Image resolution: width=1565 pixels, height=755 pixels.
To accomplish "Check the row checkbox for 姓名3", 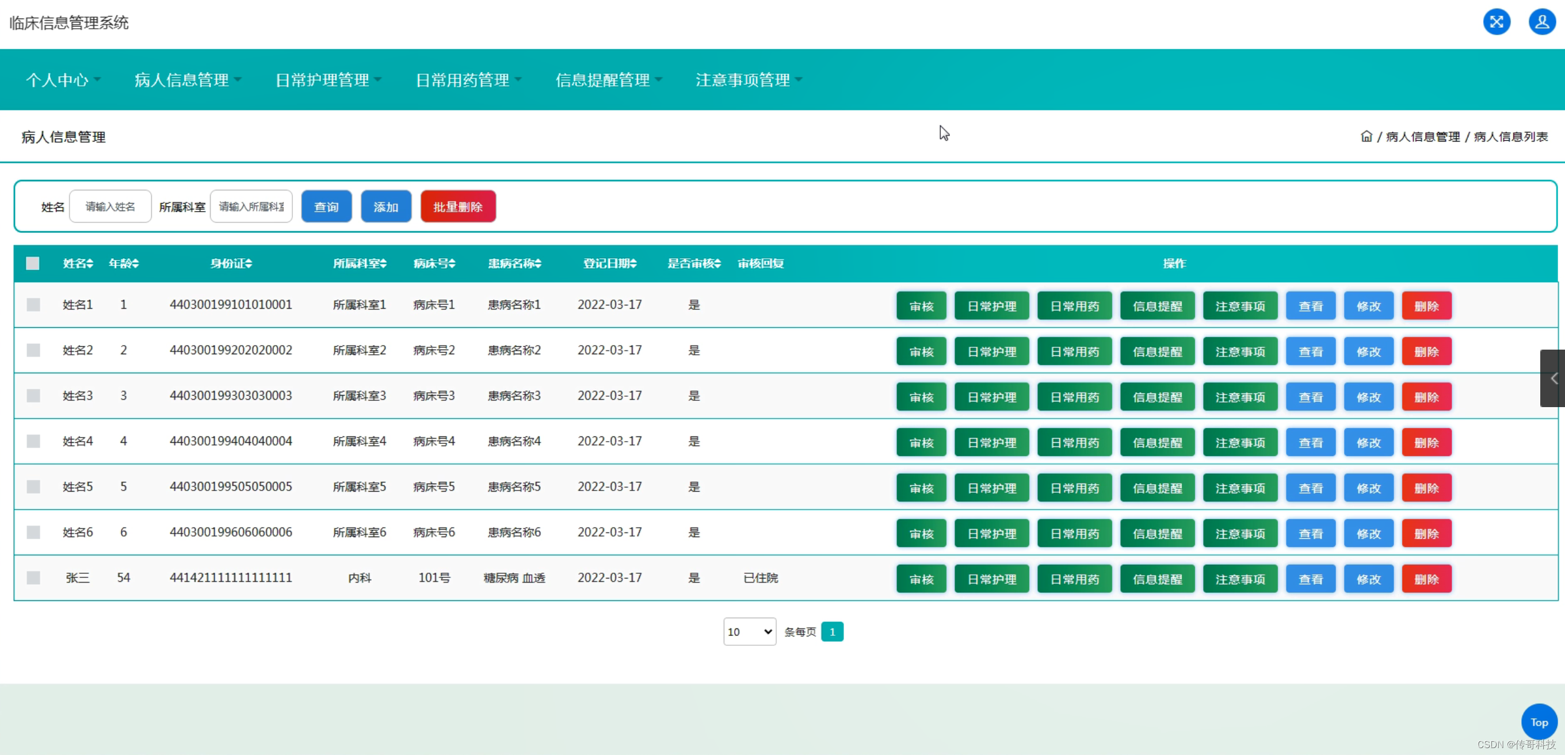I will (x=33, y=396).
